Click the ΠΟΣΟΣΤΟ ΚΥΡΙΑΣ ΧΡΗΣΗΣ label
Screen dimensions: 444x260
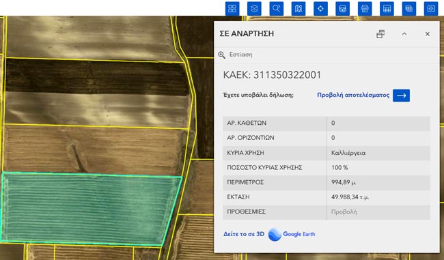coord(264,167)
